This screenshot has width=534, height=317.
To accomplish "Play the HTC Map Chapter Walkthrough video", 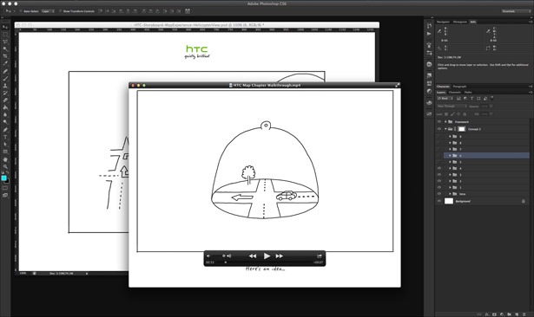I will tap(267, 256).
